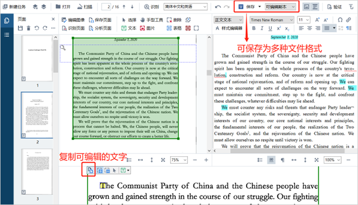Click the 识别 recognize button
This screenshot has height=205, width=358.
152,7
